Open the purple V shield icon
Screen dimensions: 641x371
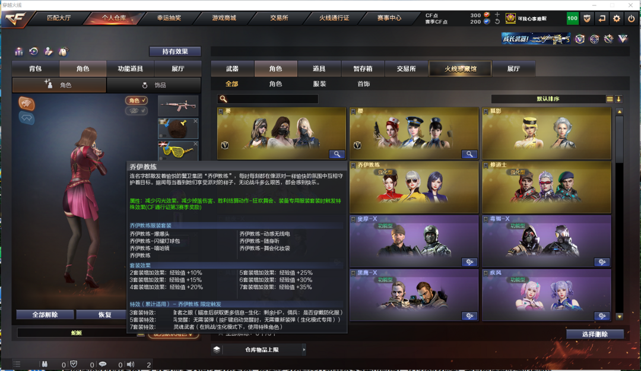point(580,39)
